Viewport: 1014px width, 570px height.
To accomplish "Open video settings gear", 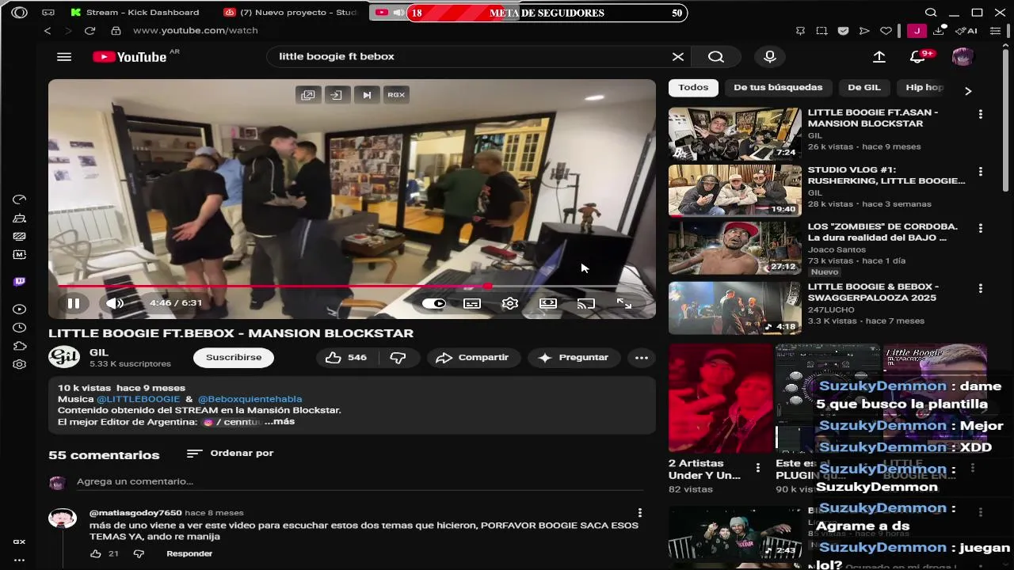I will (510, 303).
